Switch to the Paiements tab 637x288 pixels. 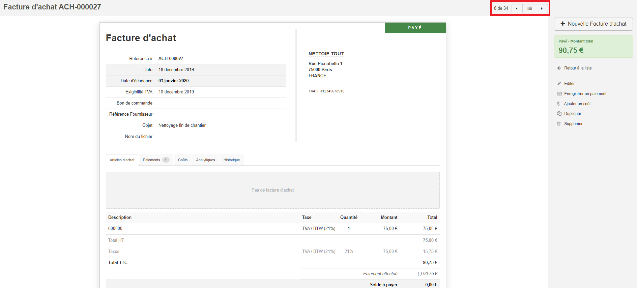(x=156, y=160)
